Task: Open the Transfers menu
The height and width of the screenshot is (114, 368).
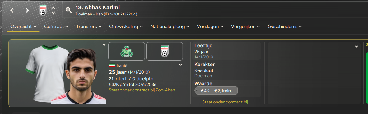Action: (89, 27)
